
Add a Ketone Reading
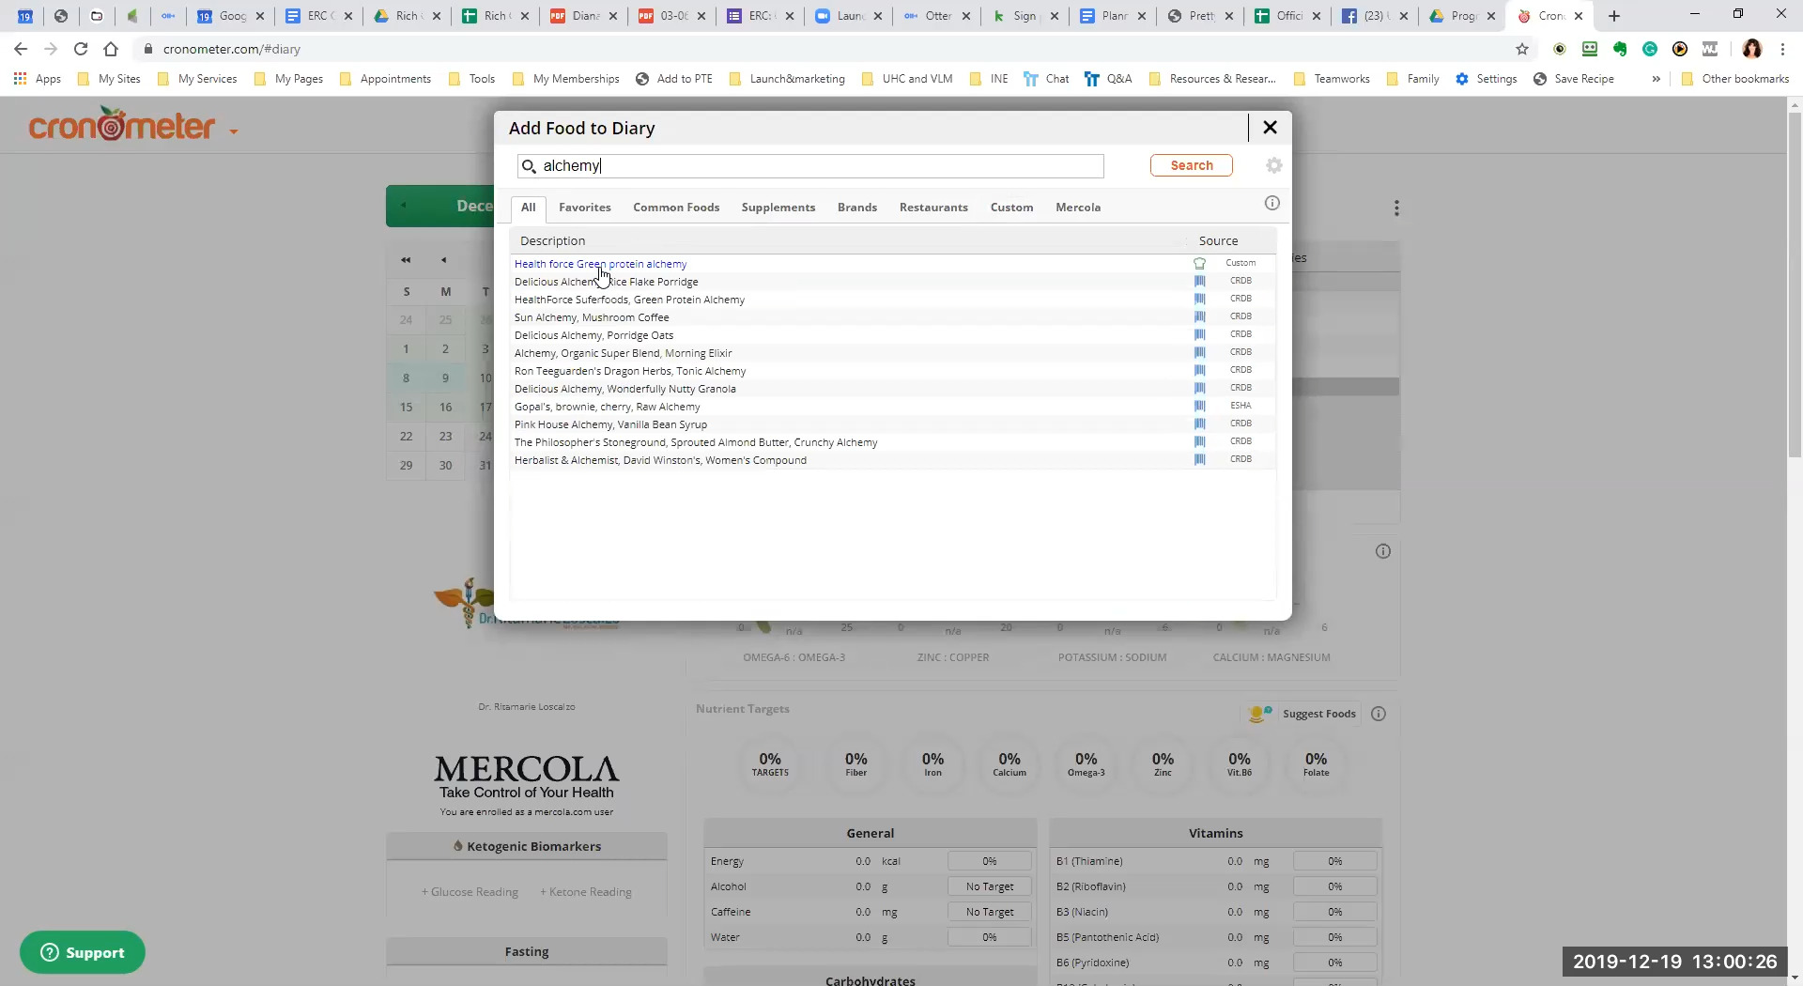(x=586, y=892)
